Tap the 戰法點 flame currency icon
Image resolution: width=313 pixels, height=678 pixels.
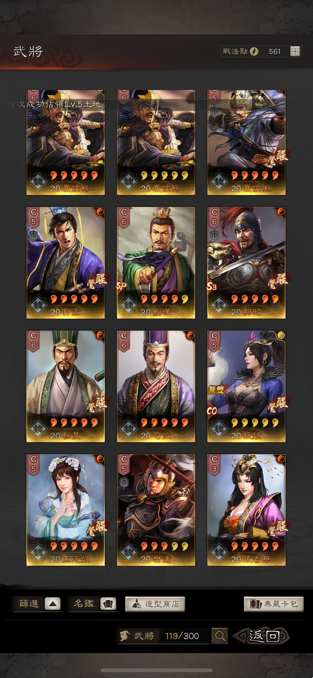(x=254, y=52)
